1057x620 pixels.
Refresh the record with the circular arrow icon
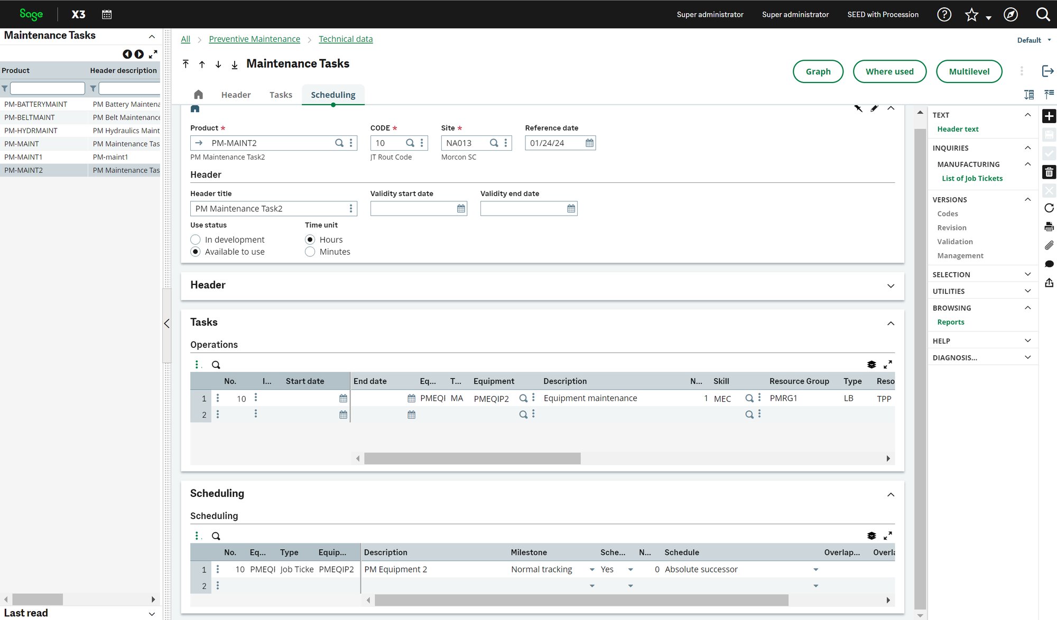pyautogui.click(x=1049, y=208)
